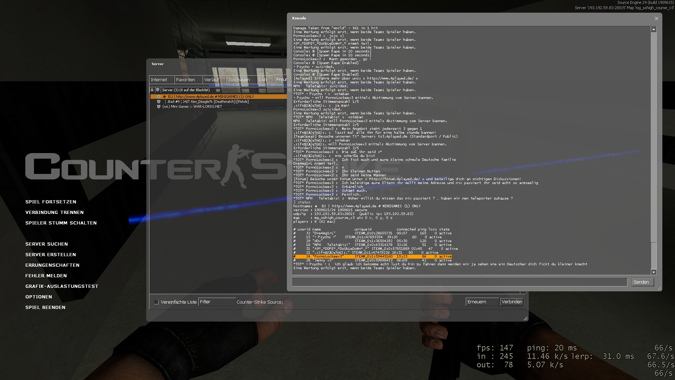Open SERVER SUCHEN from main menu
The width and height of the screenshot is (675, 380).
pyautogui.click(x=46, y=244)
